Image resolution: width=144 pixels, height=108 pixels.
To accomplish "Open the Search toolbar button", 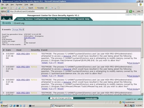I will [29, 8].
